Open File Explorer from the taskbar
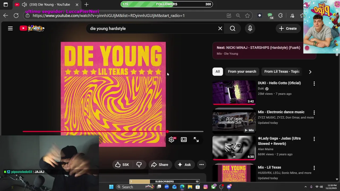This screenshot has width=340, height=191. [x=190, y=187]
